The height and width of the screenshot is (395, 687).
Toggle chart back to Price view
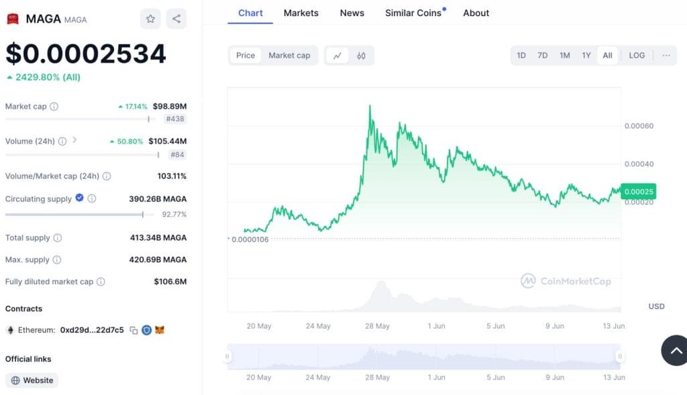coord(245,56)
